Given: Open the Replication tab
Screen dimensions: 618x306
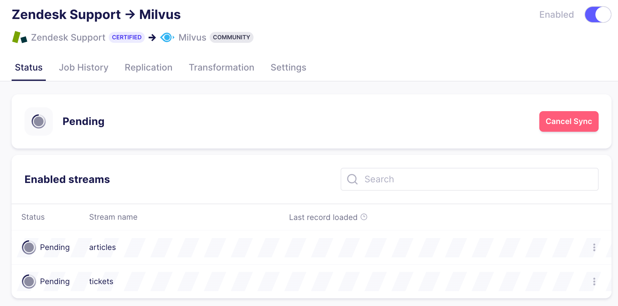Looking at the screenshot, I should [x=148, y=67].
